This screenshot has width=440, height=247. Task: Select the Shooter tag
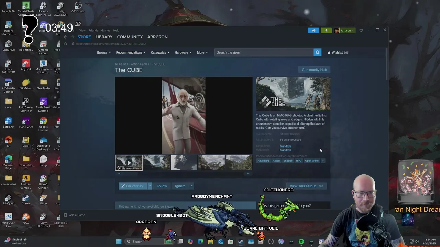288,161
